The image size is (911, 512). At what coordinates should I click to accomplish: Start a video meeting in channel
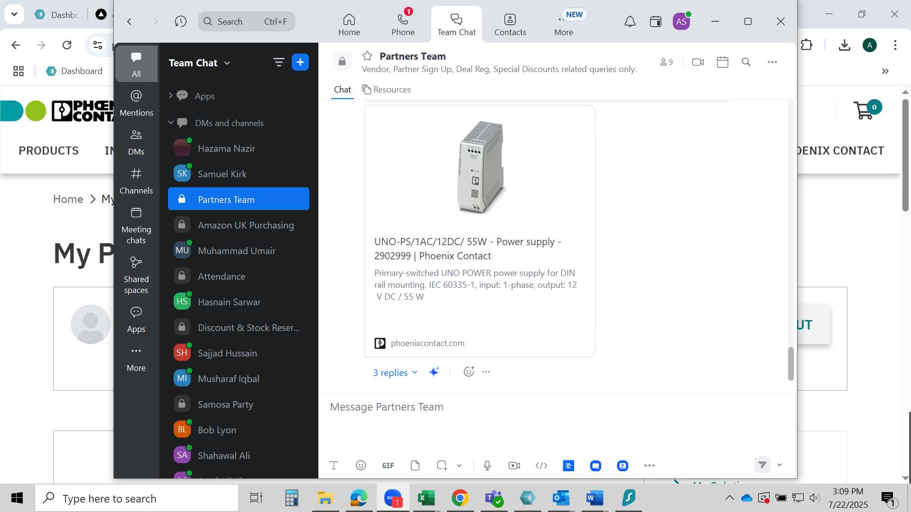pos(698,62)
